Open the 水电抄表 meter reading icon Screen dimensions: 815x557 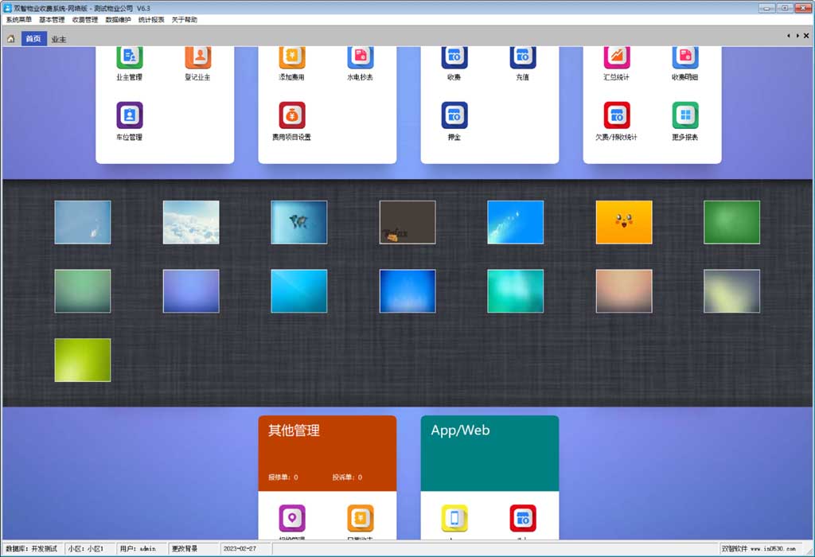(361, 57)
